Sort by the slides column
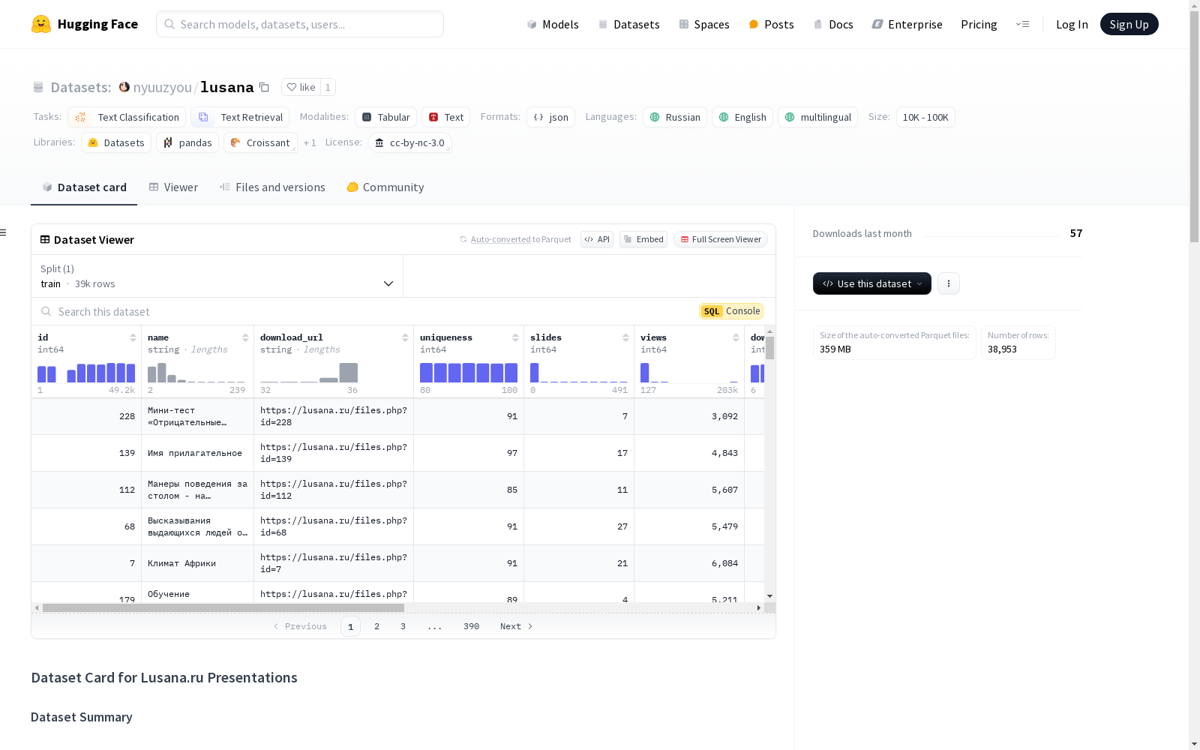Viewport: 1200px width, 750px height. [x=625, y=337]
